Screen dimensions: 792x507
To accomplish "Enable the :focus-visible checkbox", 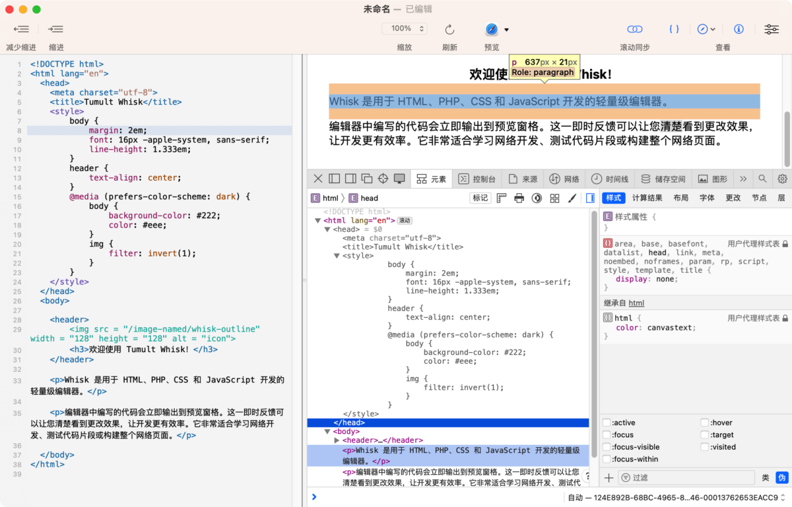I will click(607, 447).
